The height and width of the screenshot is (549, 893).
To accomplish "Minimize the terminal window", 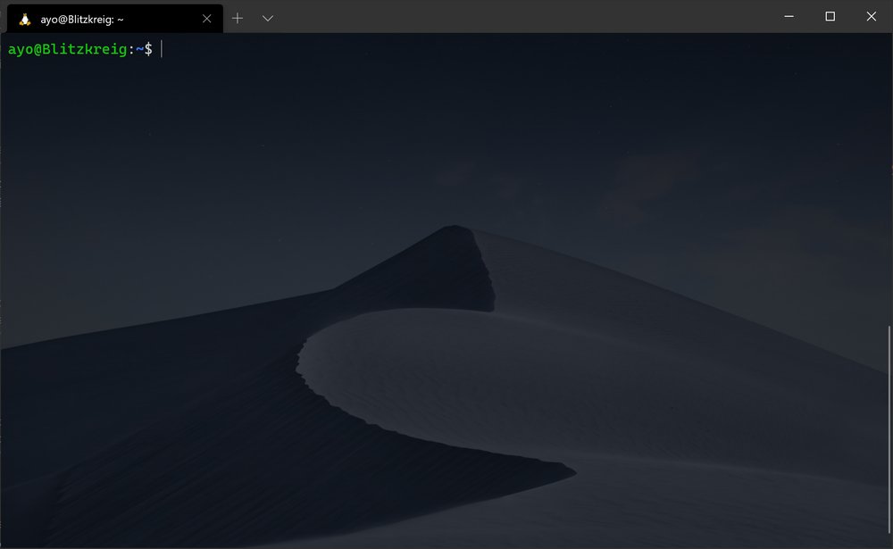I will click(789, 17).
